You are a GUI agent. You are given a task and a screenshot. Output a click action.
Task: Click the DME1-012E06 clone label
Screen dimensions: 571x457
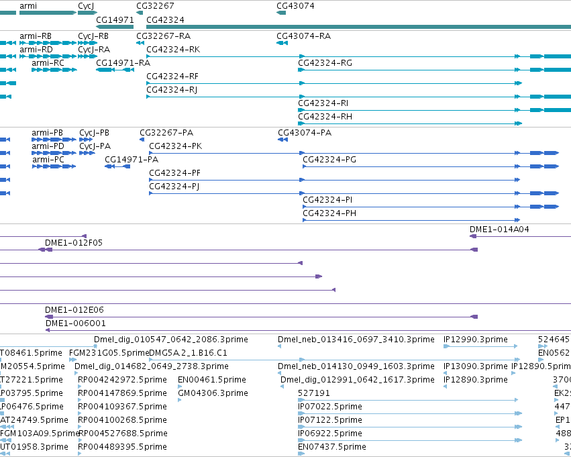click(74, 310)
